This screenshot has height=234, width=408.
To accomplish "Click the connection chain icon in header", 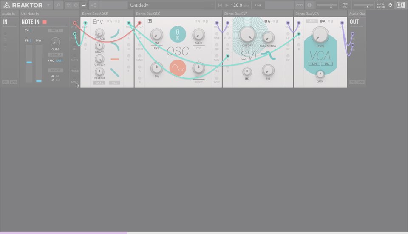I will click(299, 5).
